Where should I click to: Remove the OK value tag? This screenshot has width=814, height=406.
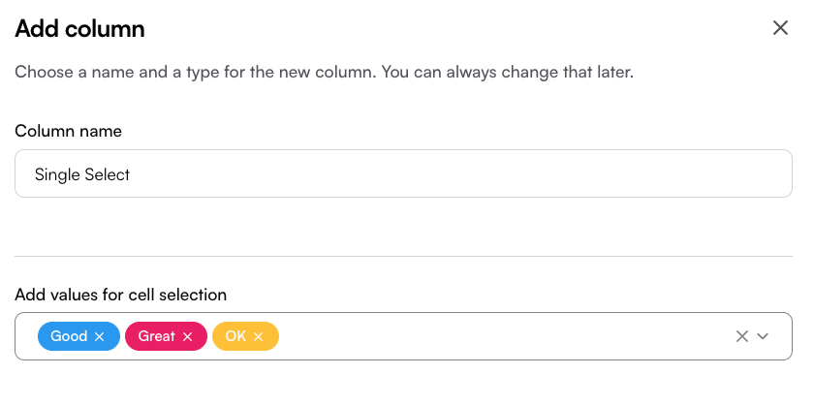tap(258, 336)
